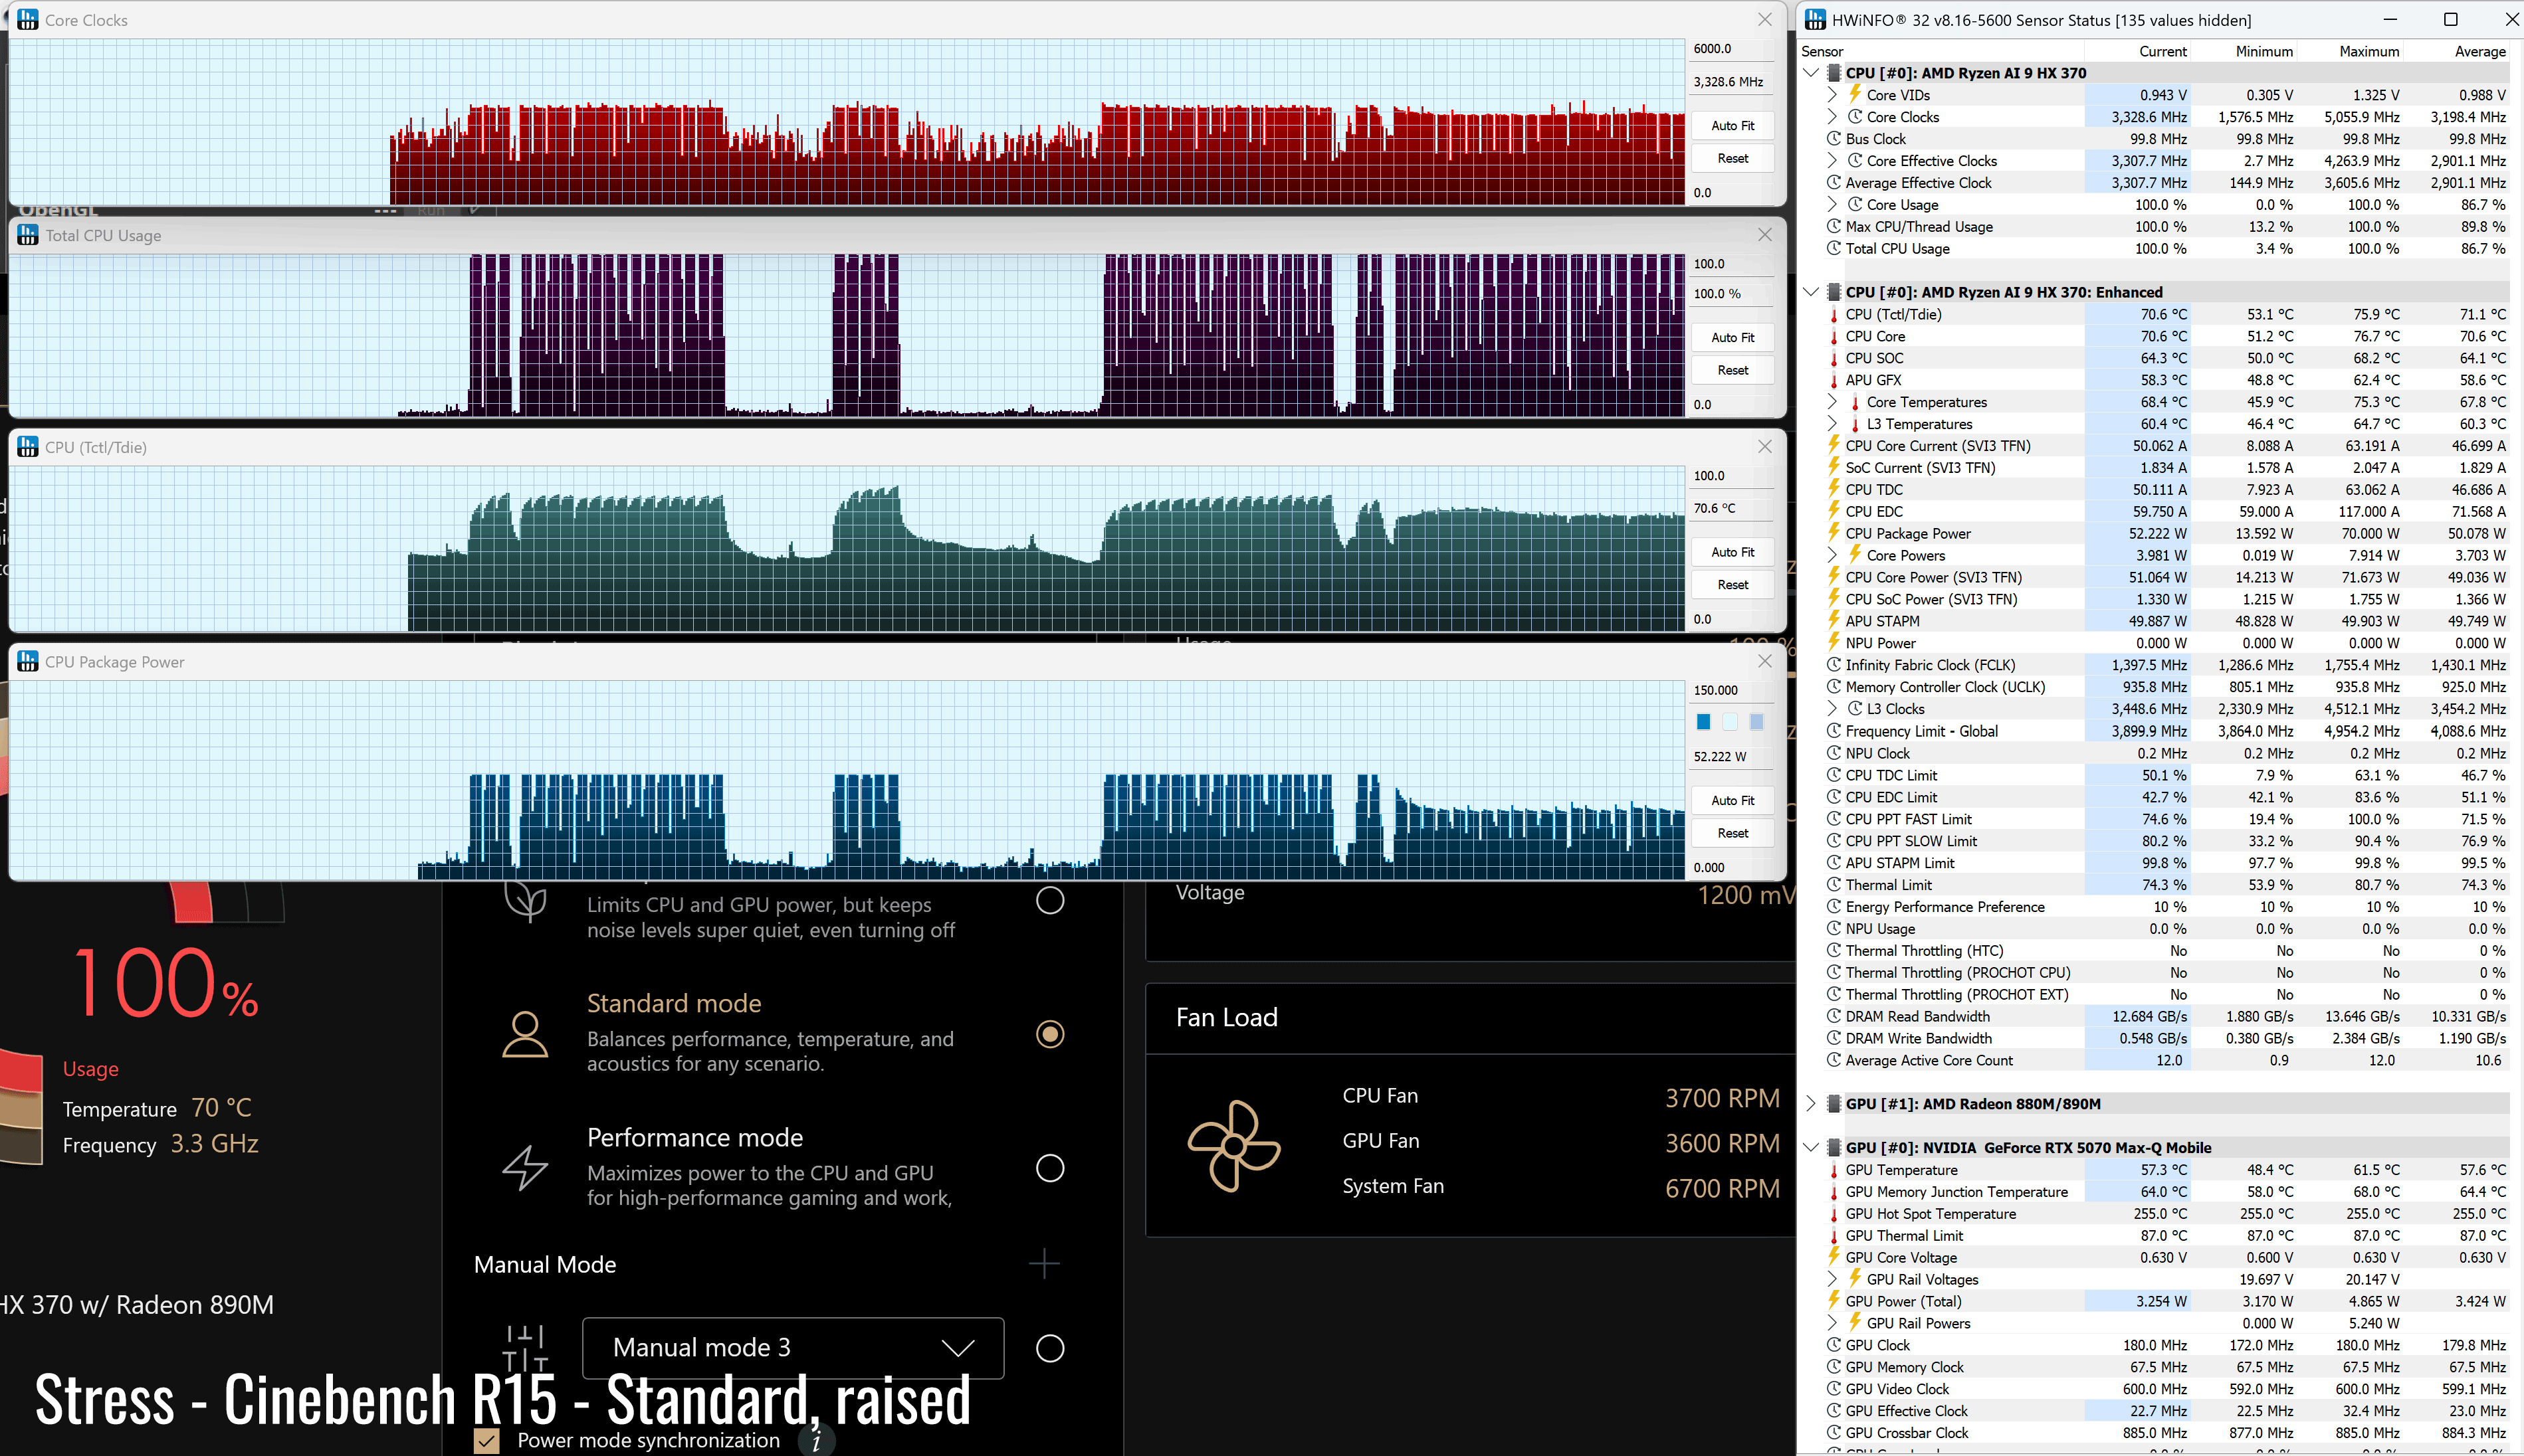Click the GPU Core Voltage lightning icon
This screenshot has width=2524, height=1456.
click(x=1834, y=1257)
